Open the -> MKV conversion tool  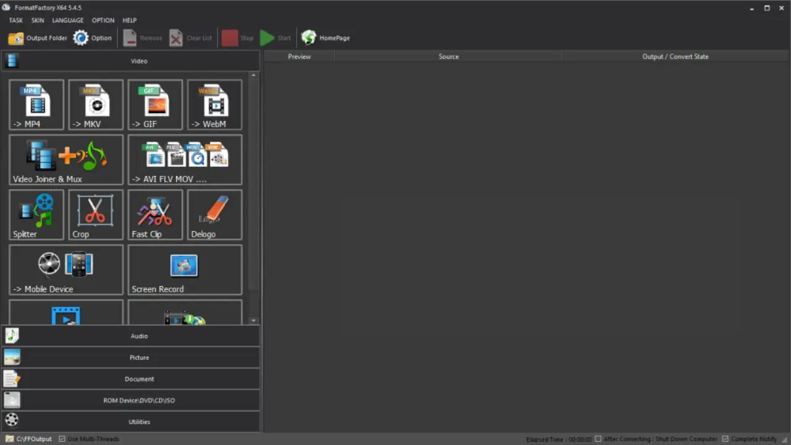click(96, 104)
